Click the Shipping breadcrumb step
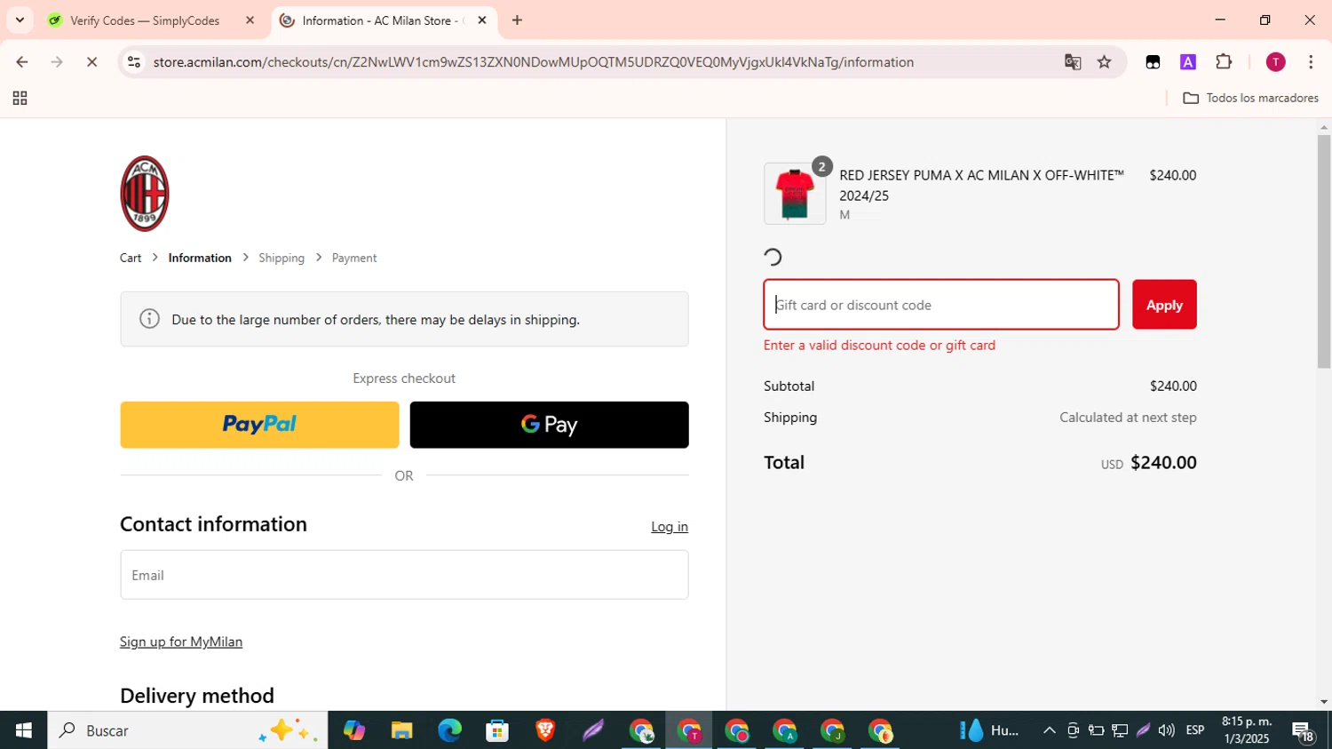1332x749 pixels. 281,258
